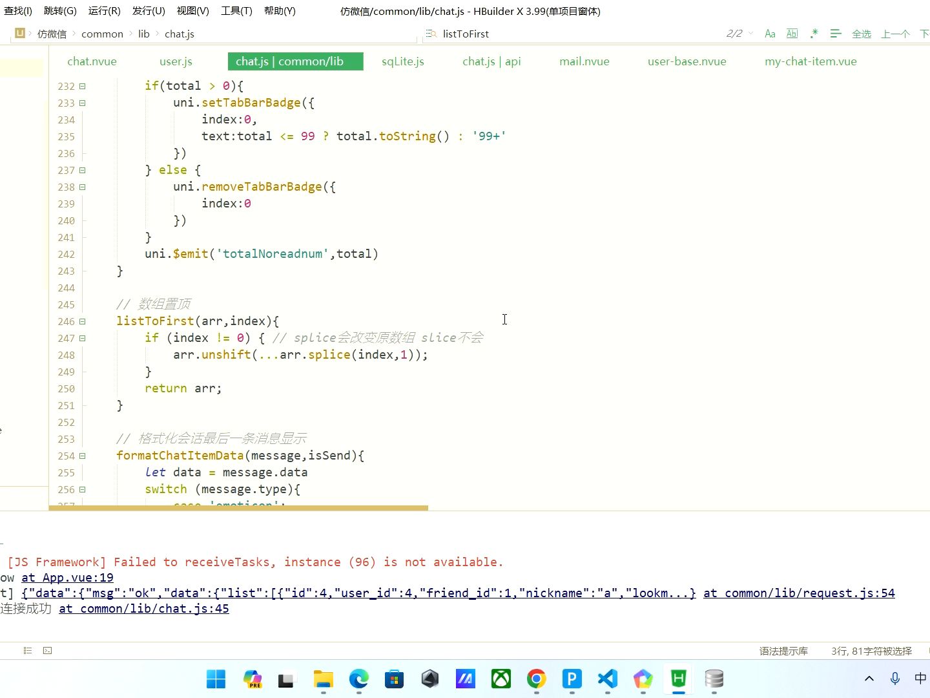This screenshot has height=698, width=930.
Task: Open Google Chrome from the taskbar
Action: (536, 679)
